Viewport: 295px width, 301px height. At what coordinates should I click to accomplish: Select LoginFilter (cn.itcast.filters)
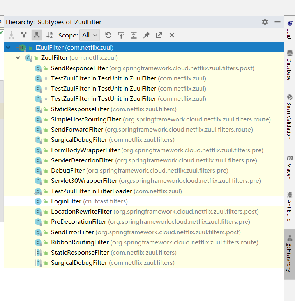[x=144, y=201]
